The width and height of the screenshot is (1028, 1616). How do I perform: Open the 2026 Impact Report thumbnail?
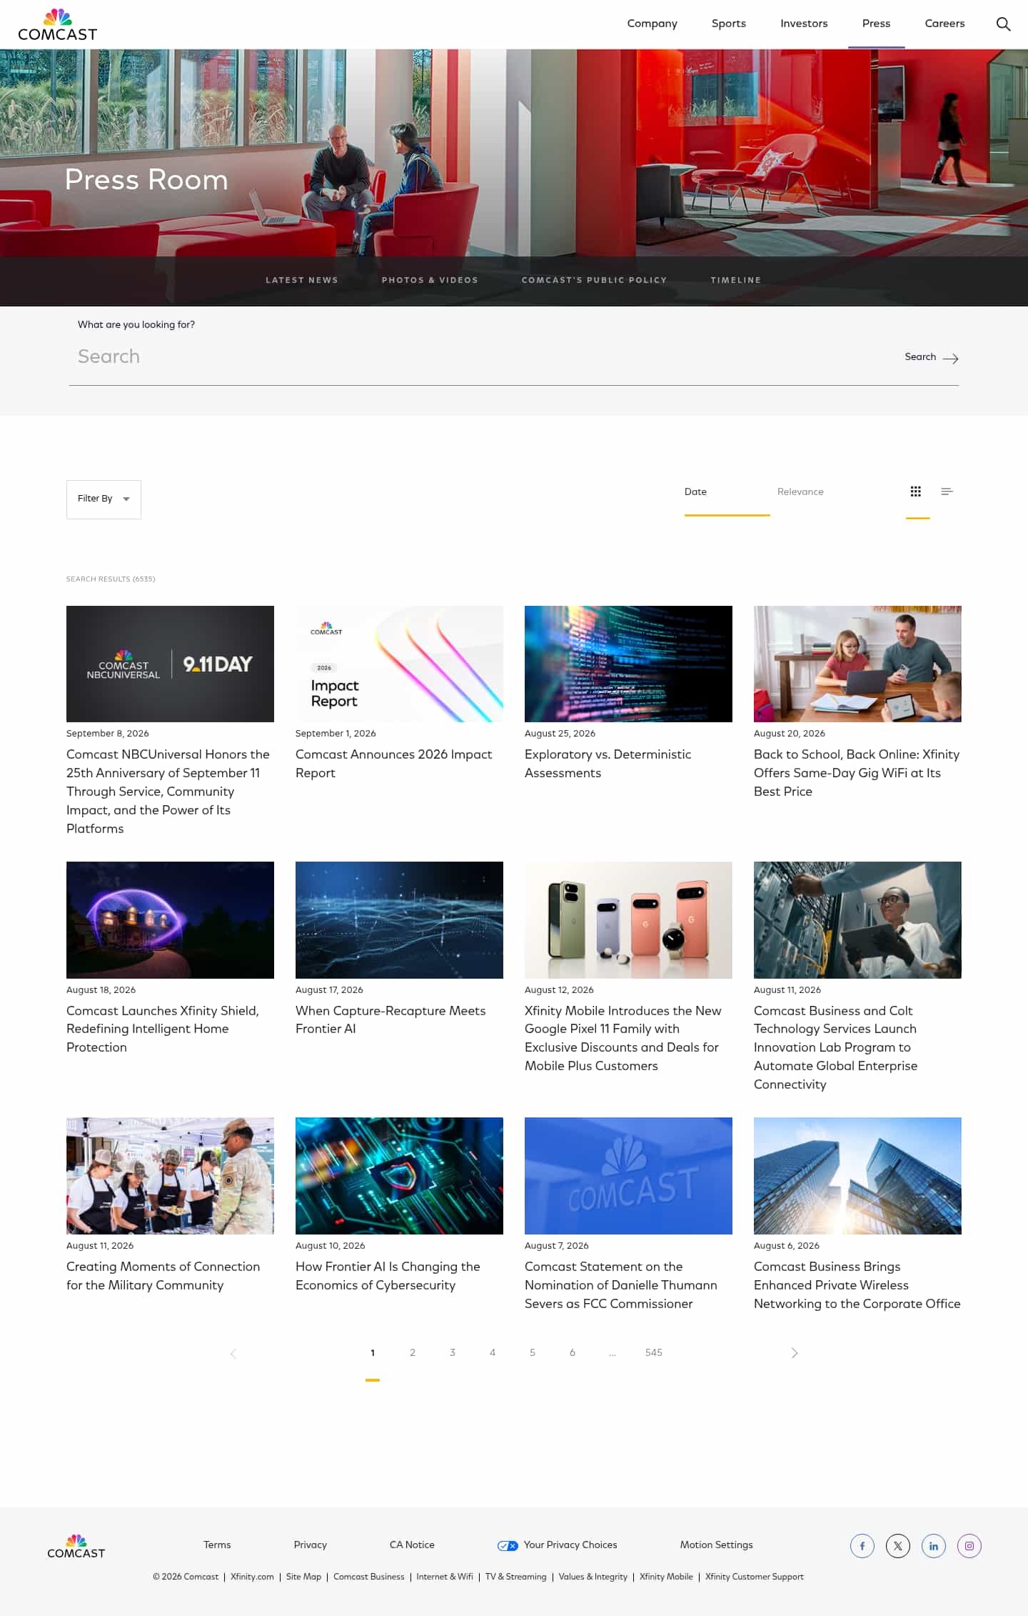tap(399, 664)
